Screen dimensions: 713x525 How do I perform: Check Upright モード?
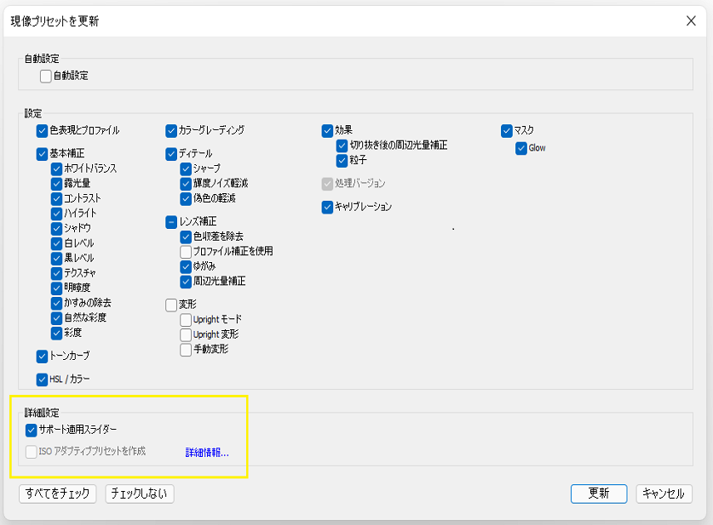[186, 320]
